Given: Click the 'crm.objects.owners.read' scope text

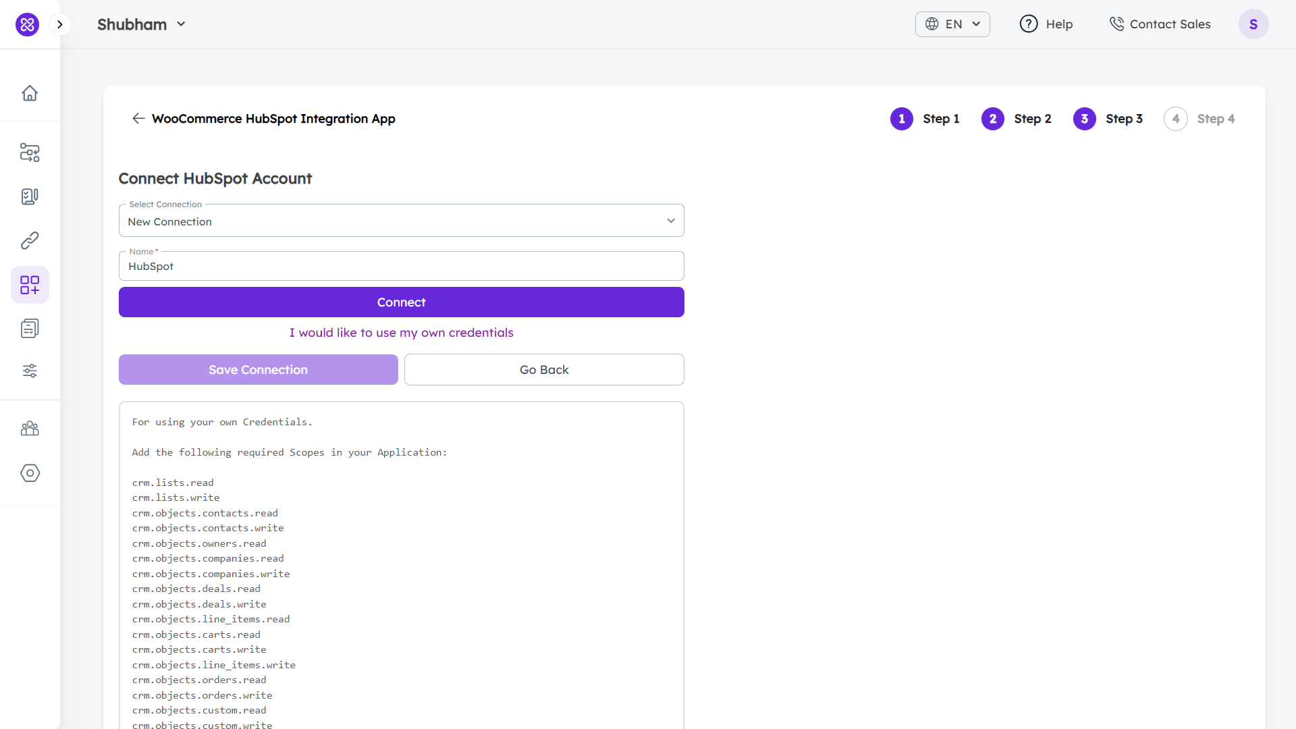Looking at the screenshot, I should [199, 543].
